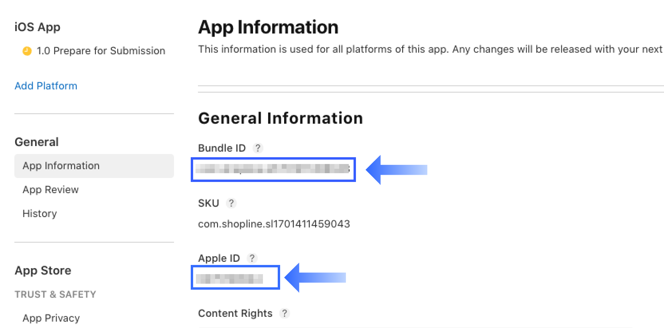Click the SKU value com.shopline.sl1701411459043

tap(274, 224)
